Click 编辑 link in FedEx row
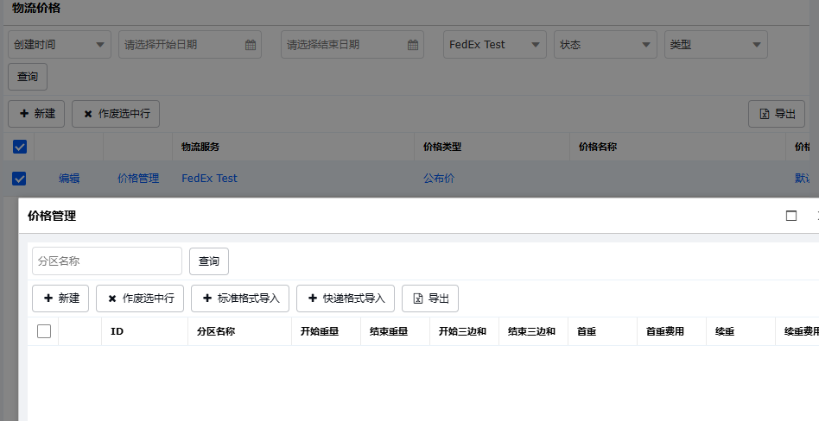 (x=69, y=179)
